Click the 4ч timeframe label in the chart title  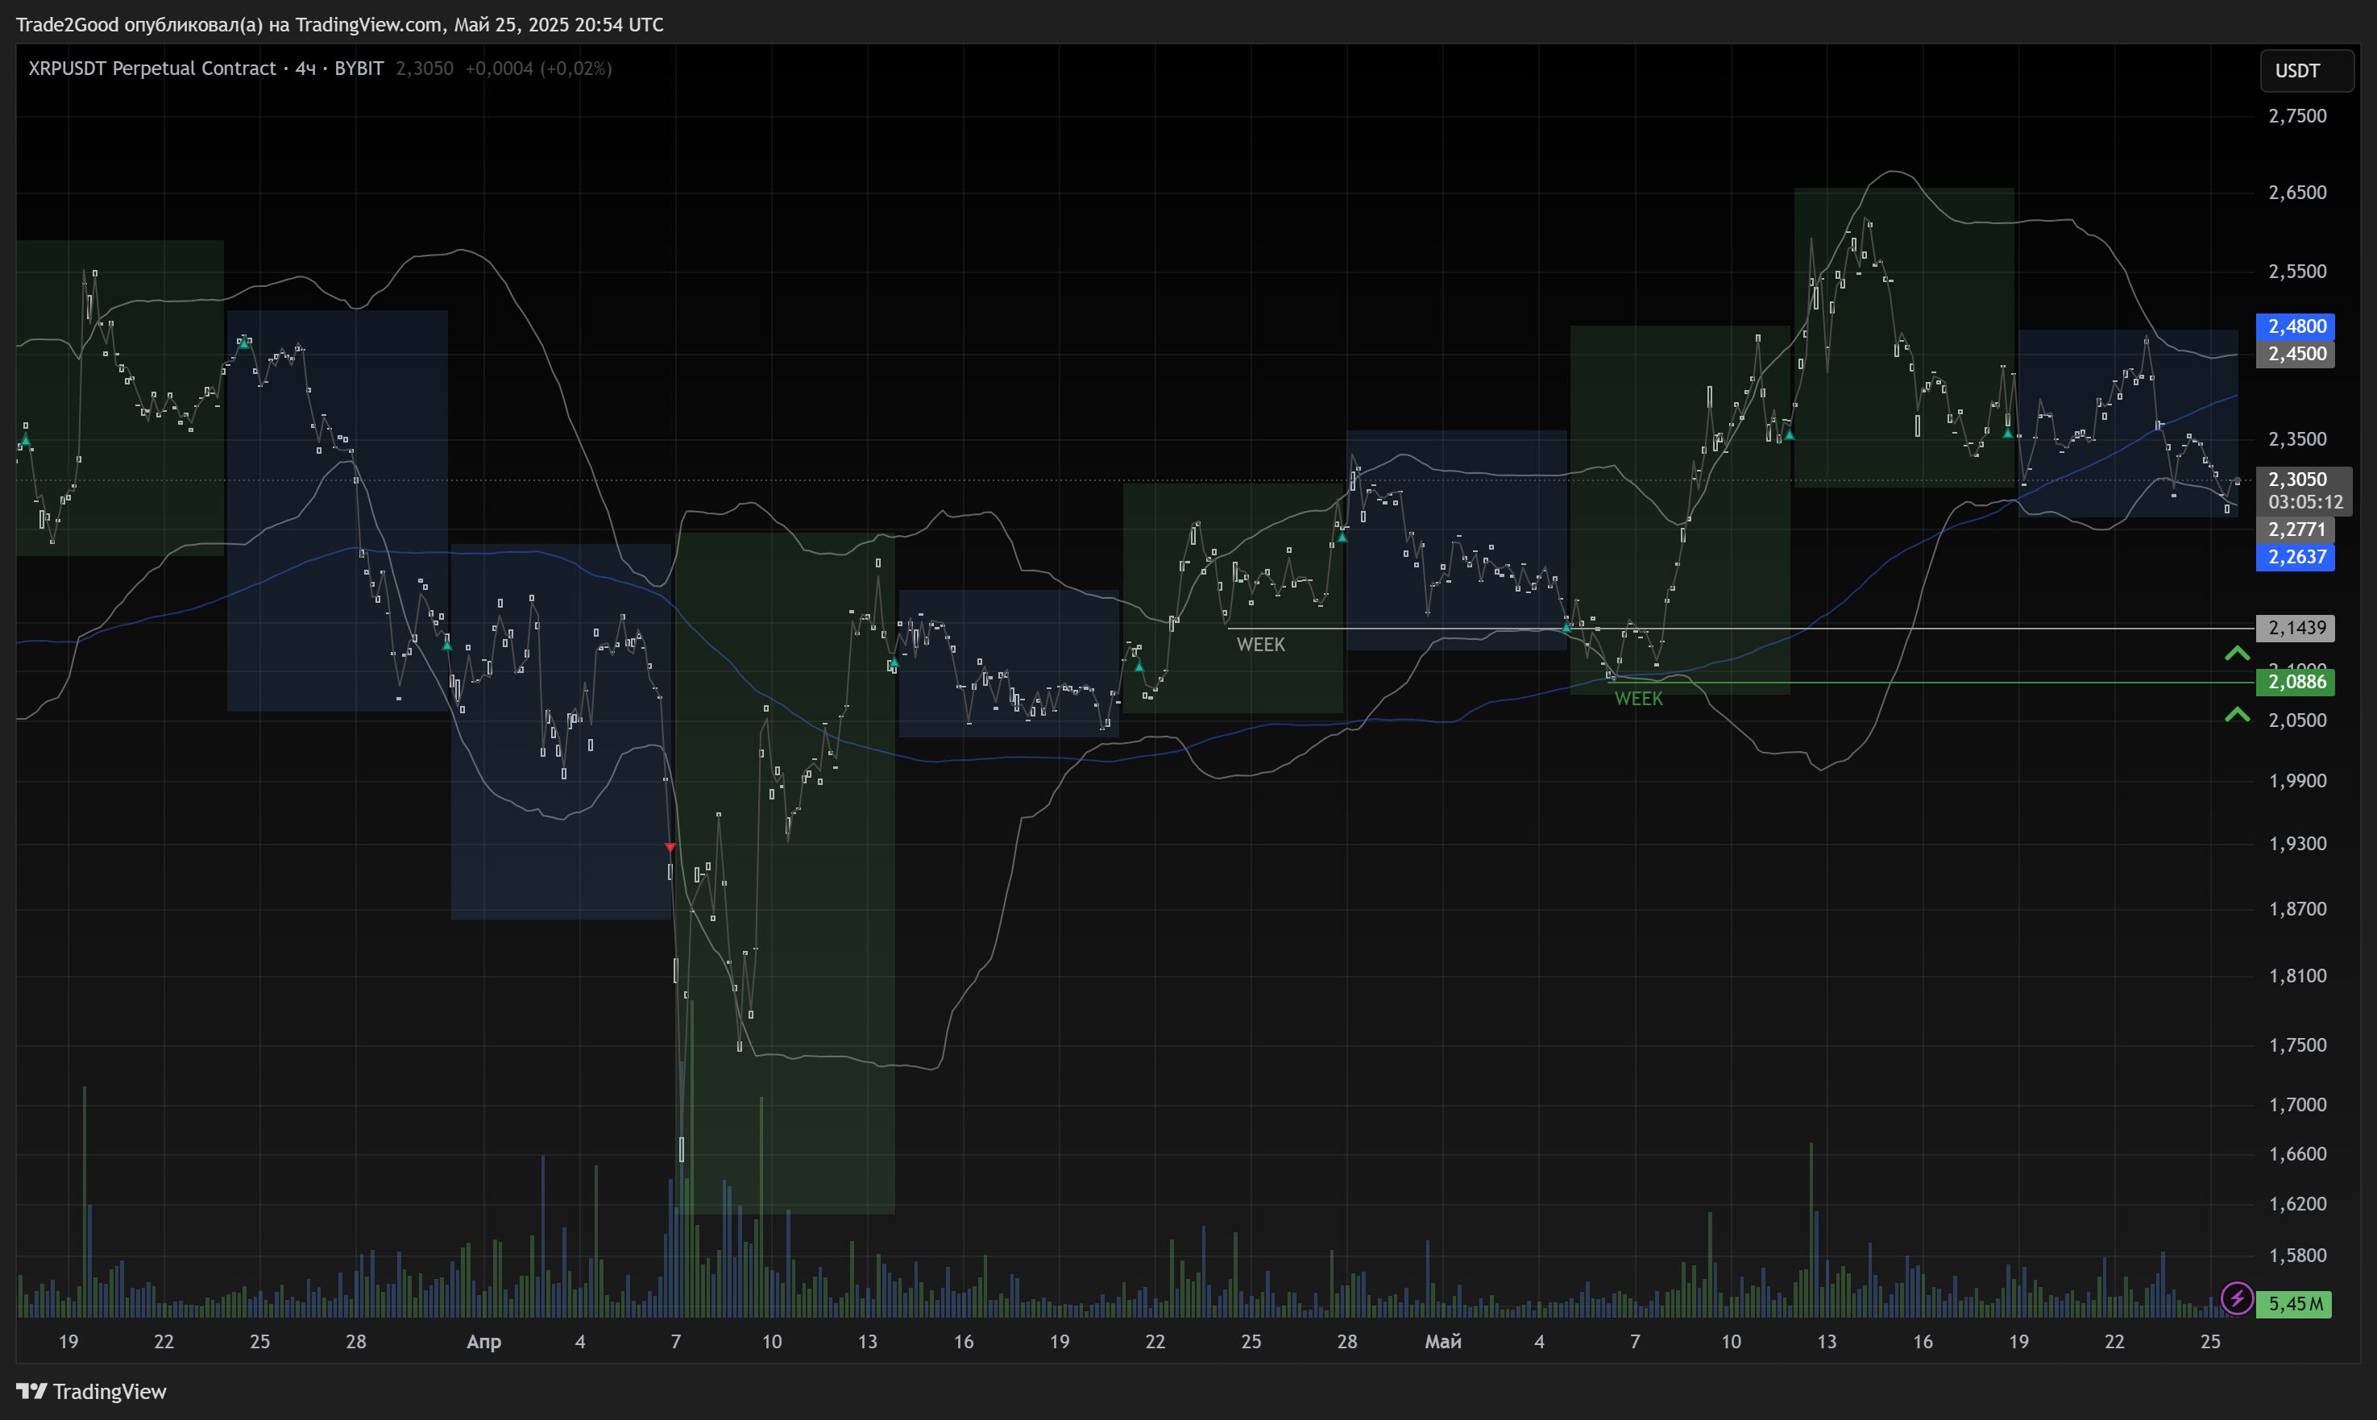tap(305, 69)
